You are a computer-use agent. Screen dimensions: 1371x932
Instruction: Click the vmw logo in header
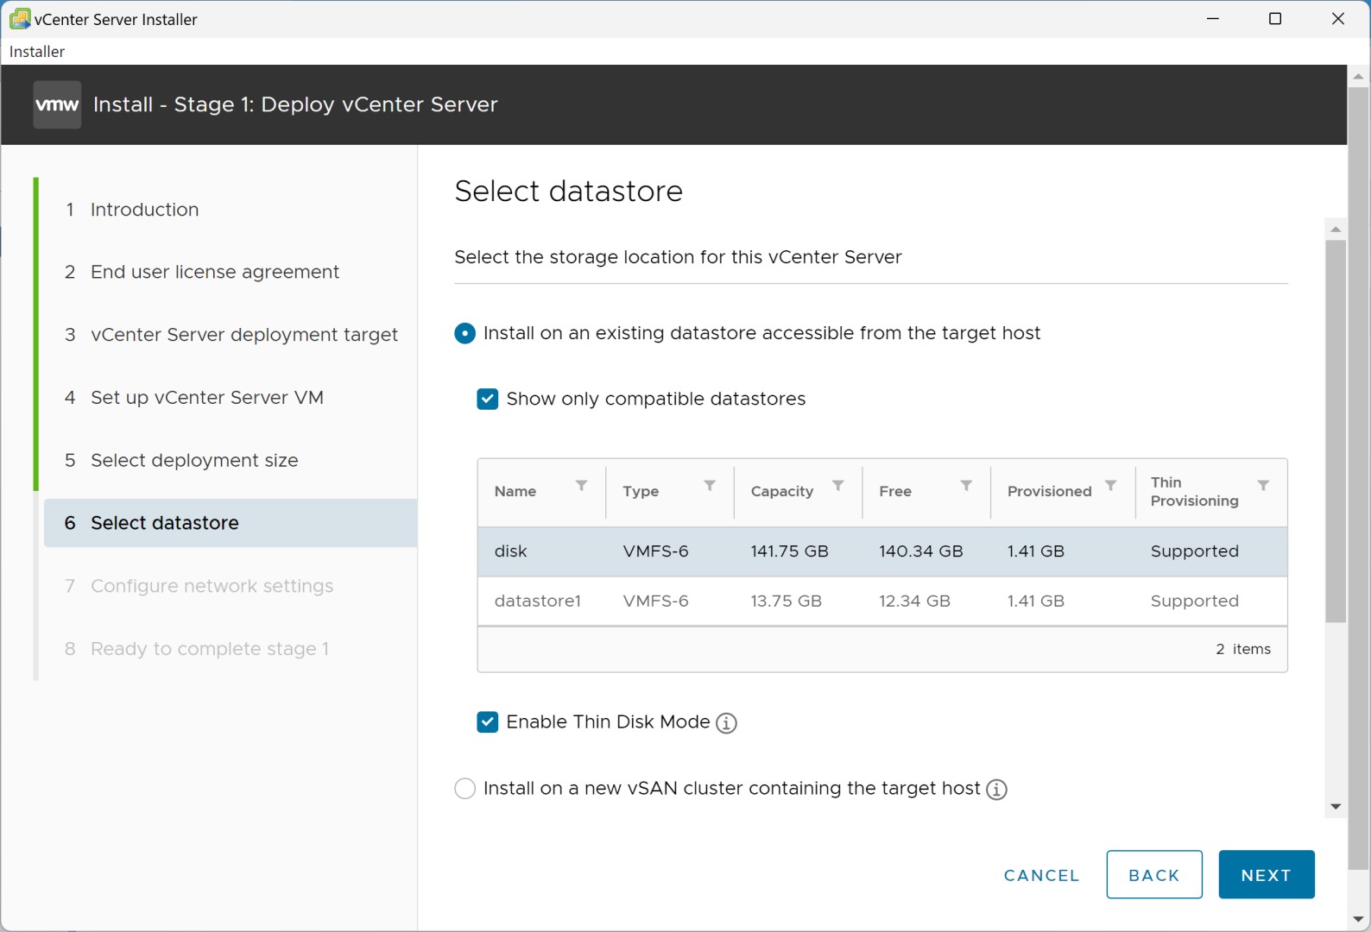pos(57,104)
